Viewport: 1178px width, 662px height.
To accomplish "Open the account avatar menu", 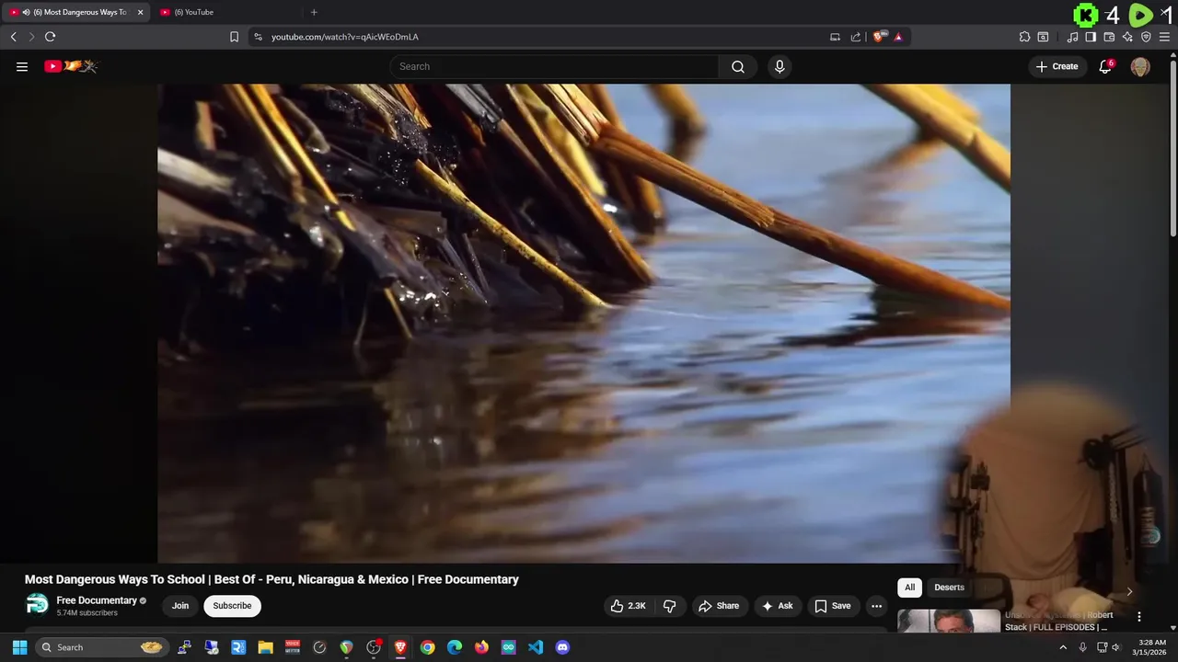I will pos(1140,66).
